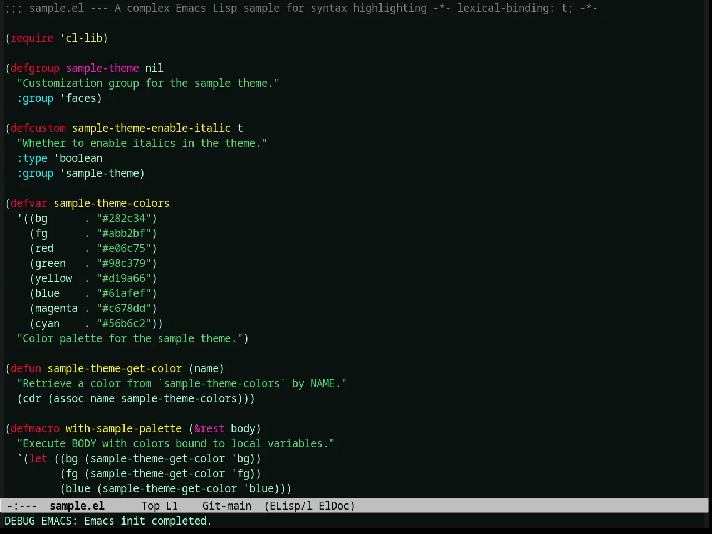This screenshot has width=712, height=534.
Task: Click the string "Customization group for the sample theme."
Action: coord(148,83)
